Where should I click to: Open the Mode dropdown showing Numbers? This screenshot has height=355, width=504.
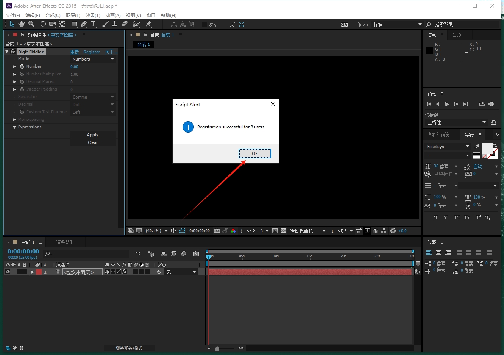point(93,59)
